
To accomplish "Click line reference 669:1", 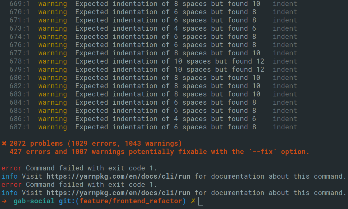I will click(20, 4).
